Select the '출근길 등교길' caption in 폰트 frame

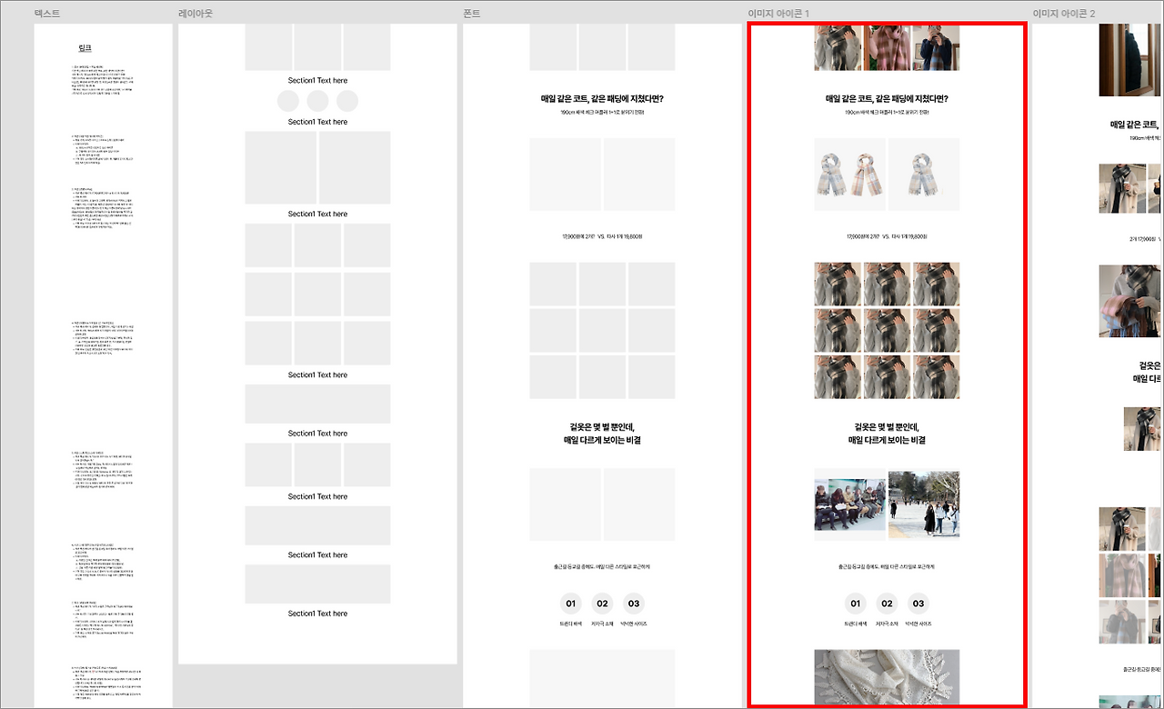pos(602,567)
